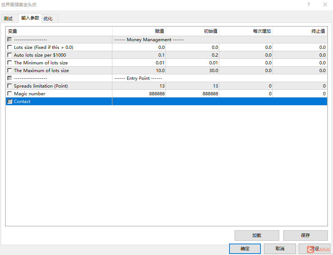The image size is (333, 255).
Task: Click the 重设 (Reset) button
Action: tap(315, 249)
